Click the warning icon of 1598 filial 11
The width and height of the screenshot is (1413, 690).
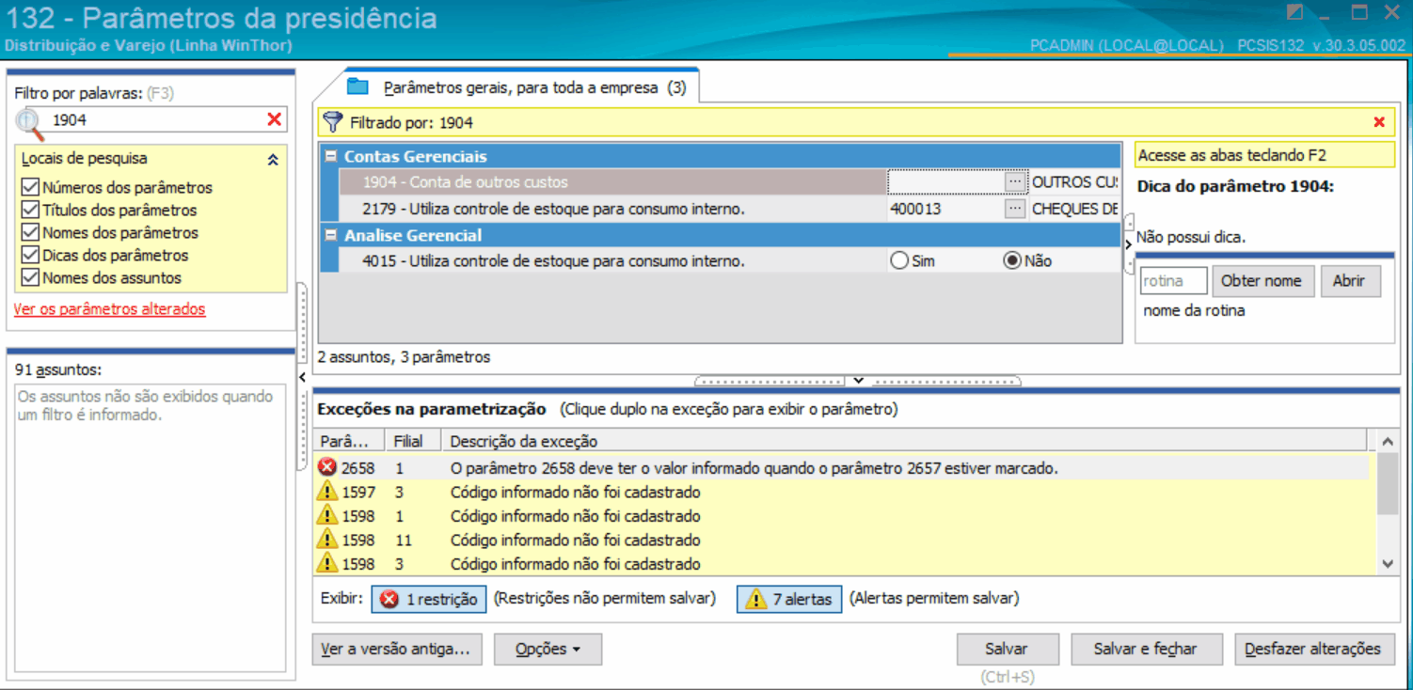(327, 540)
